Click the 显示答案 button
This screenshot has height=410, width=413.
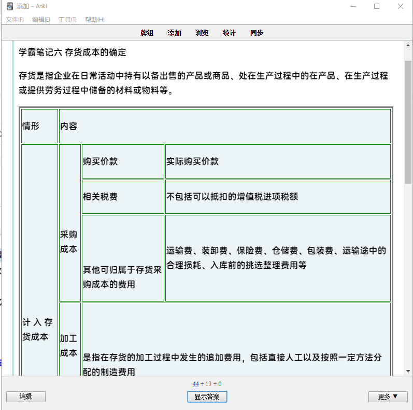[x=207, y=397]
